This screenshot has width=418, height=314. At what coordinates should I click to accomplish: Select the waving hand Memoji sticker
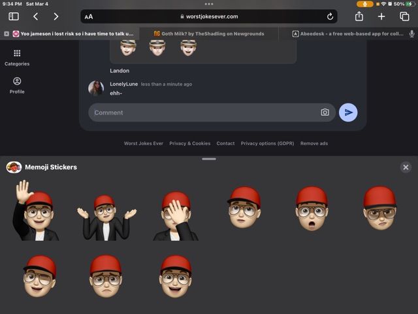click(36, 211)
